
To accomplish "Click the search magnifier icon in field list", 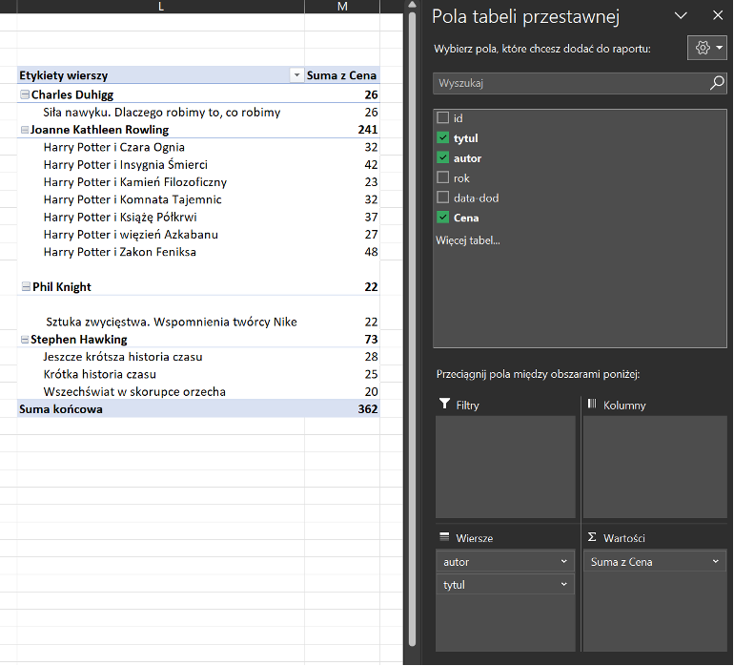I will click(717, 84).
